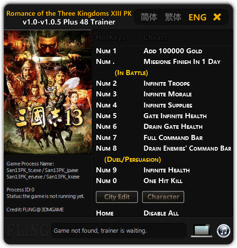Toggle the Infinite Troops cheat
The image size is (237, 248).
167,83
